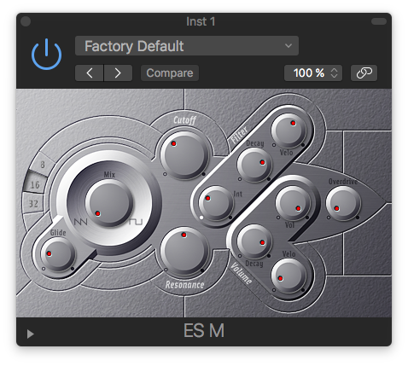Load the previous preset with left arrow
This screenshot has height=366, width=408.
click(90, 73)
